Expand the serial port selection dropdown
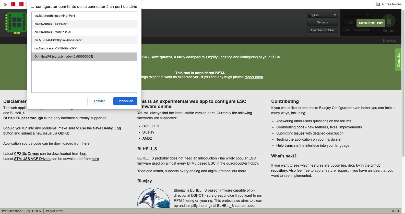Screen dimensions: 405x214 (x=357, y=15)
